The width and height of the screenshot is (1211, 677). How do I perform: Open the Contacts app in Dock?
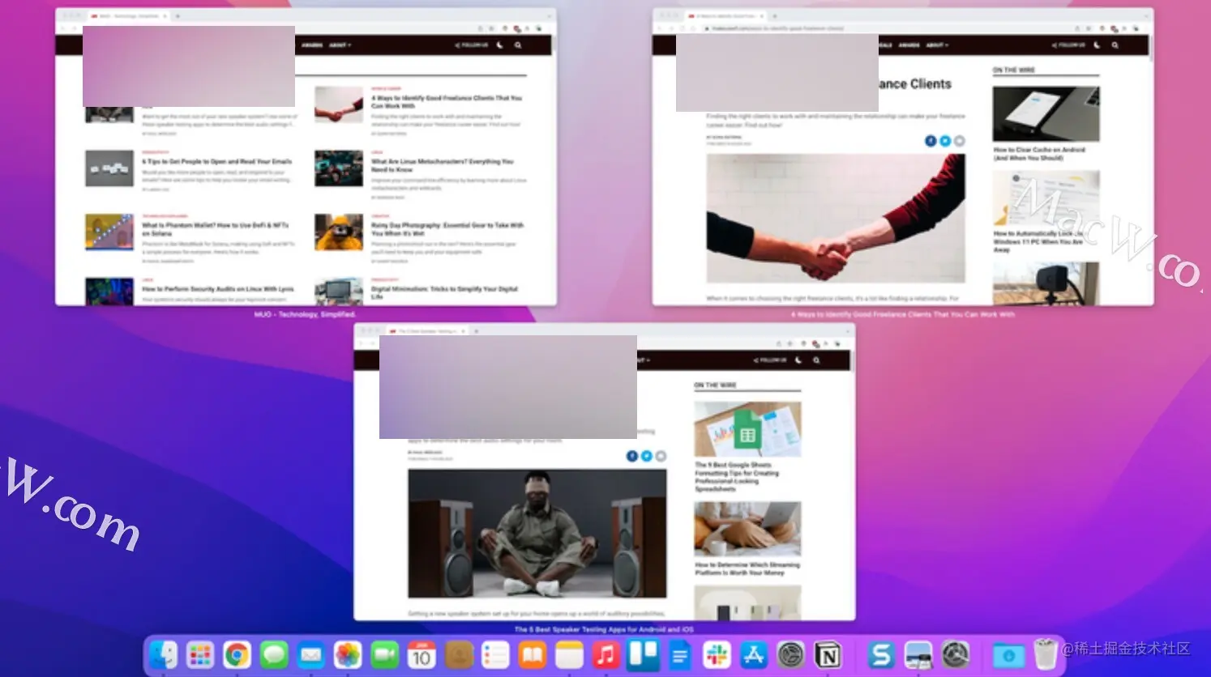coord(459,654)
